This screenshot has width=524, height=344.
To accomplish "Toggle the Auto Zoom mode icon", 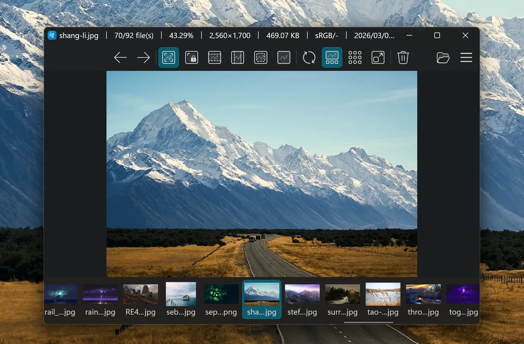I will click(x=169, y=58).
